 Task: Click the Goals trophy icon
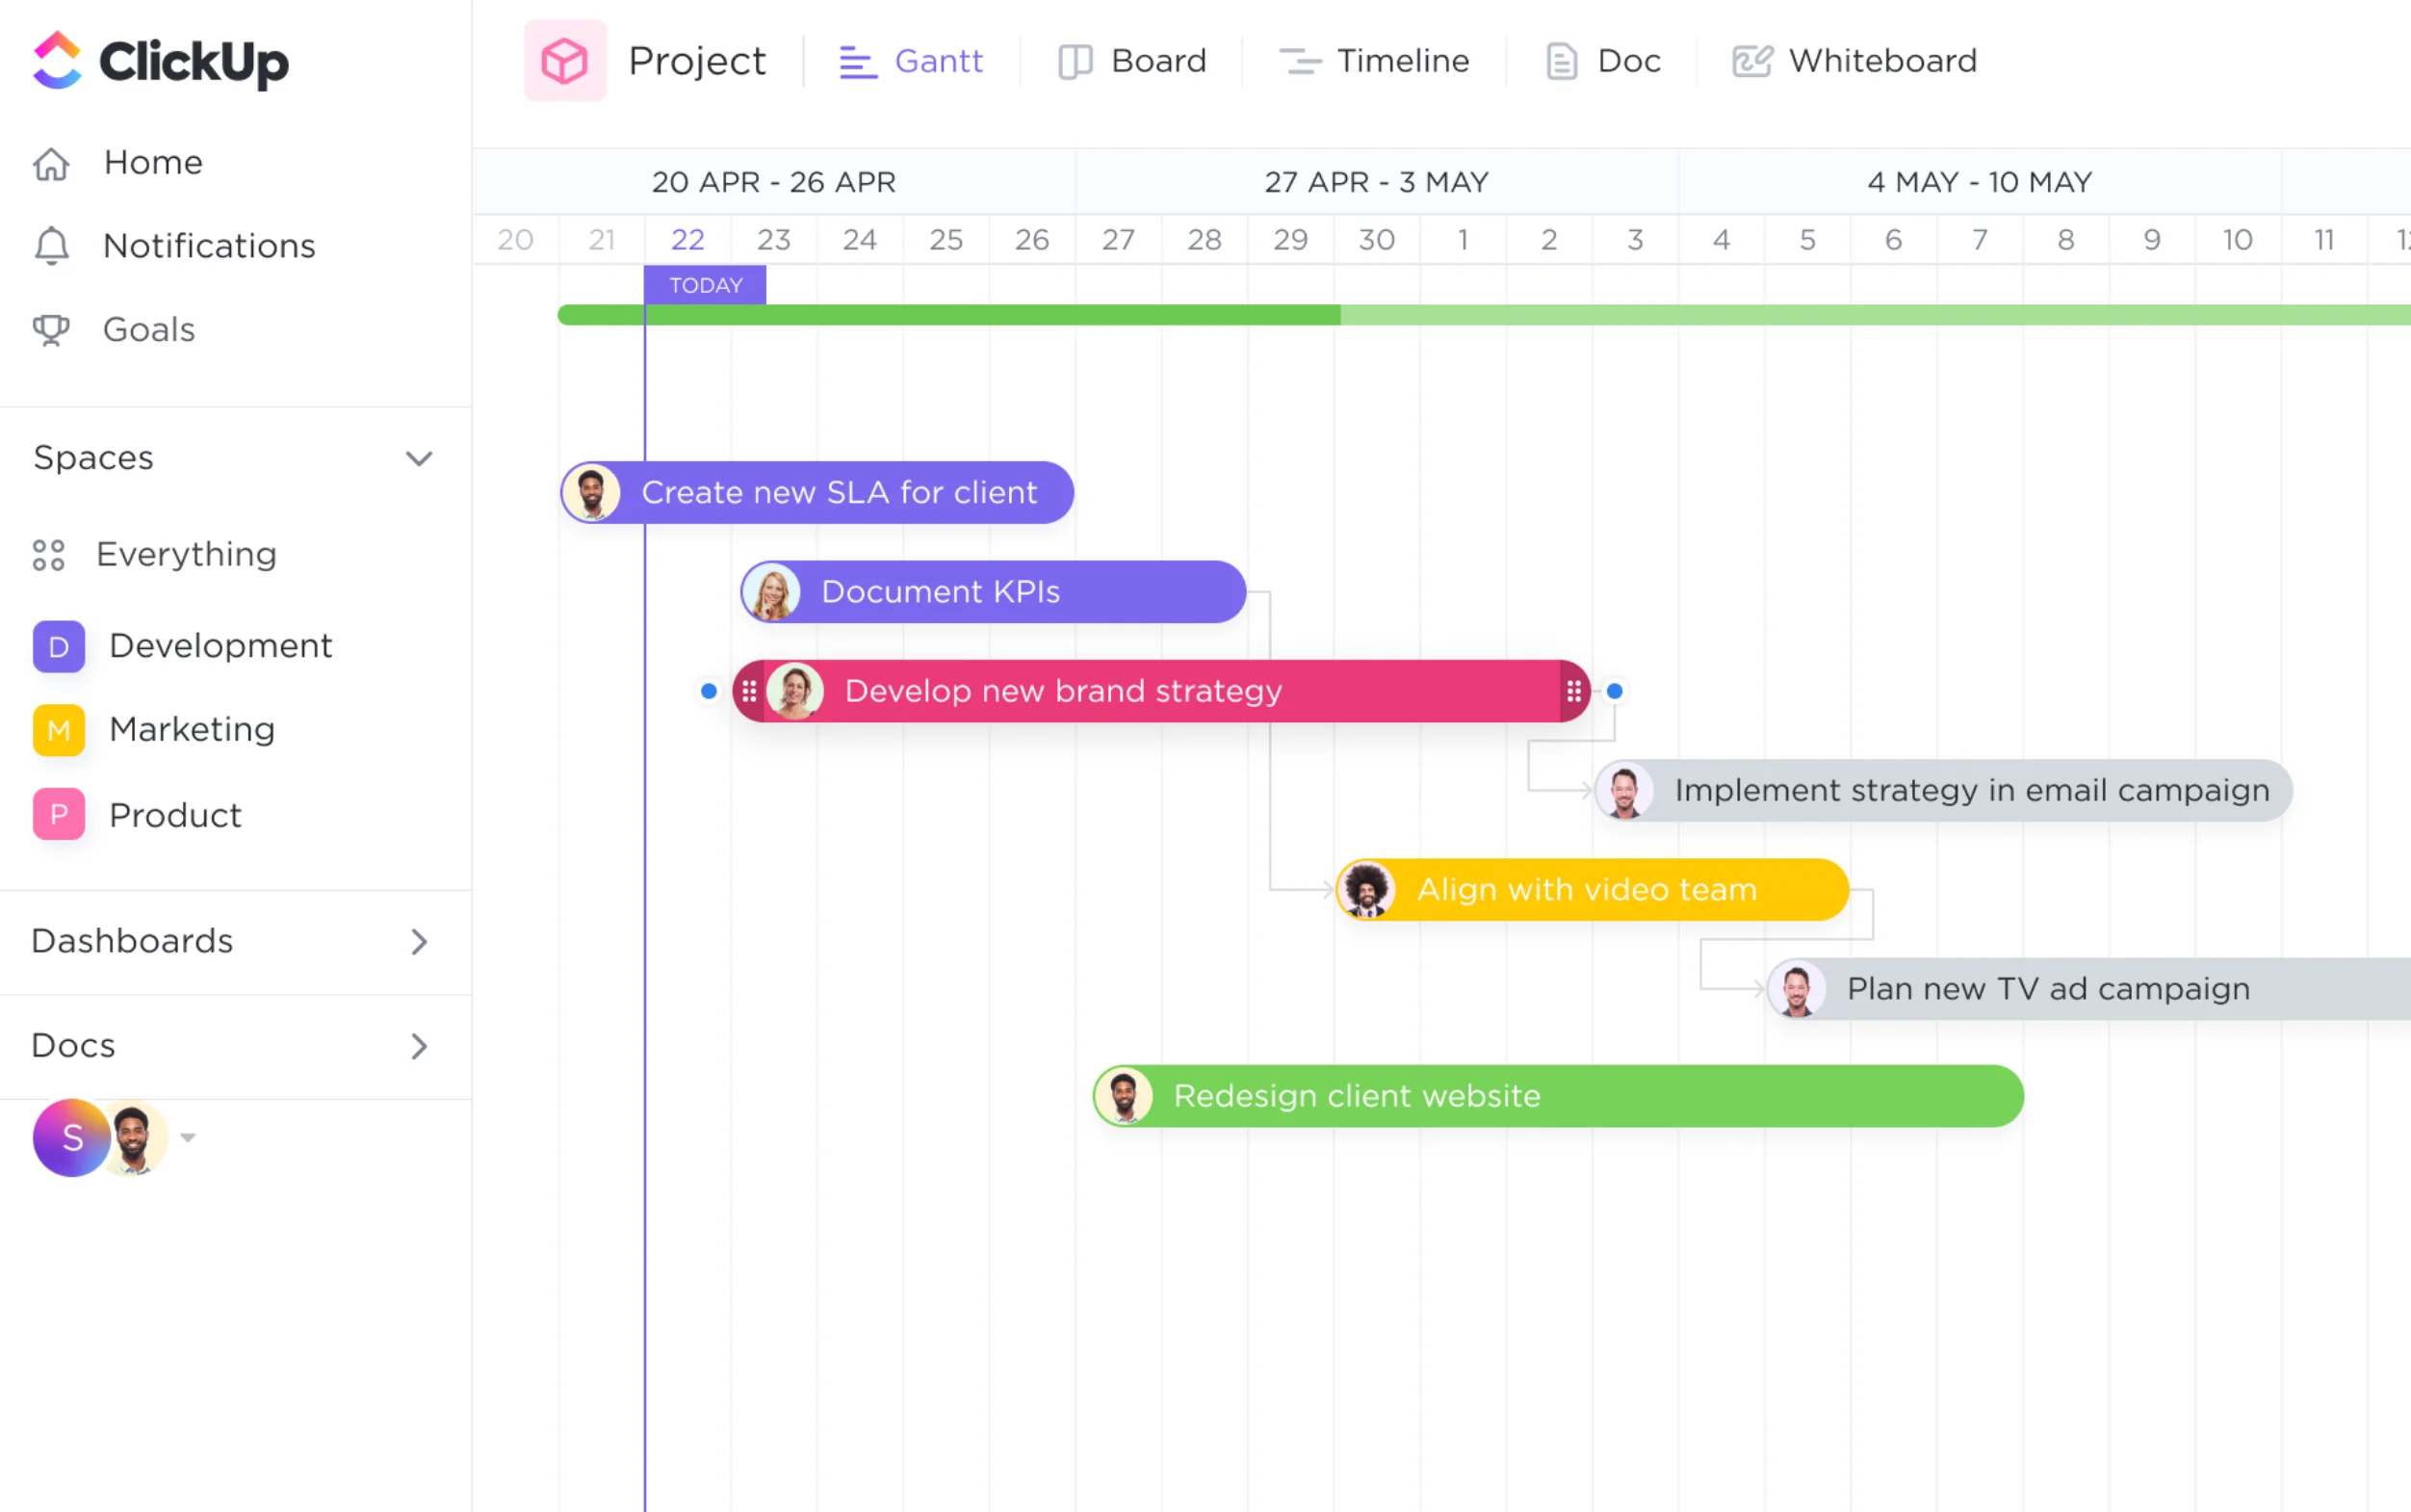[51, 330]
